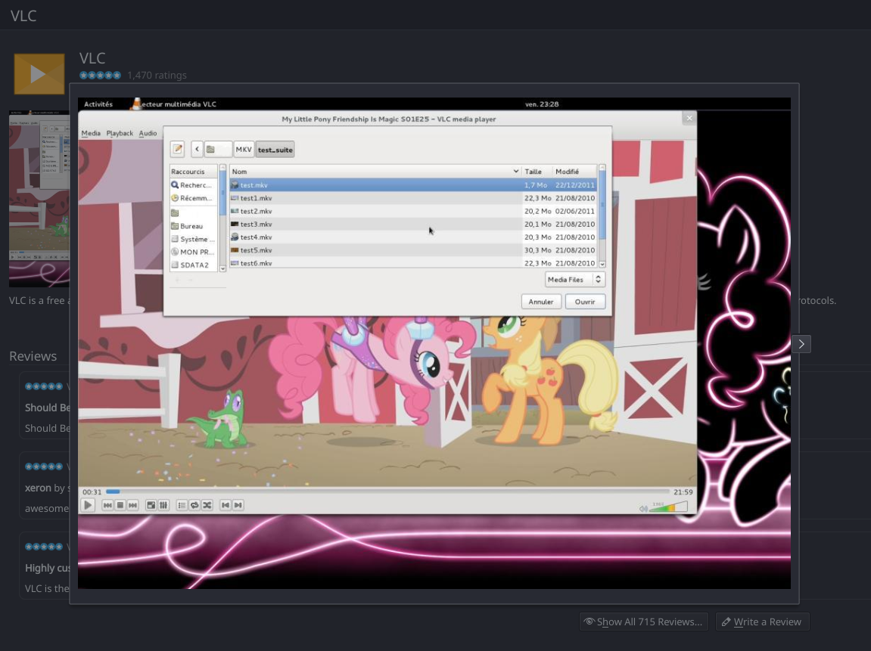Open the Media Files filter dropdown

574,280
